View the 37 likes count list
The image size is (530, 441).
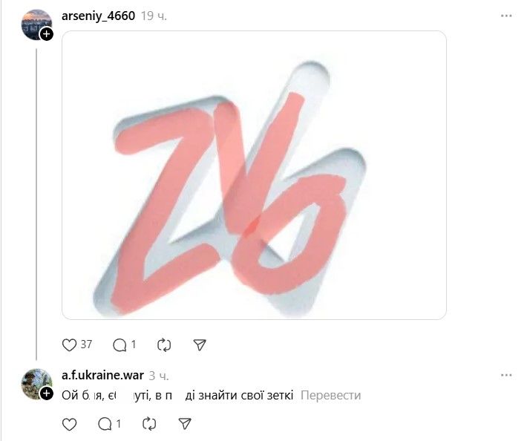86,344
